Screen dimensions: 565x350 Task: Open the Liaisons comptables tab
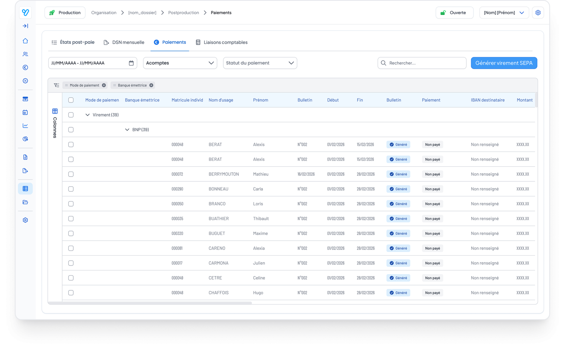point(222,42)
